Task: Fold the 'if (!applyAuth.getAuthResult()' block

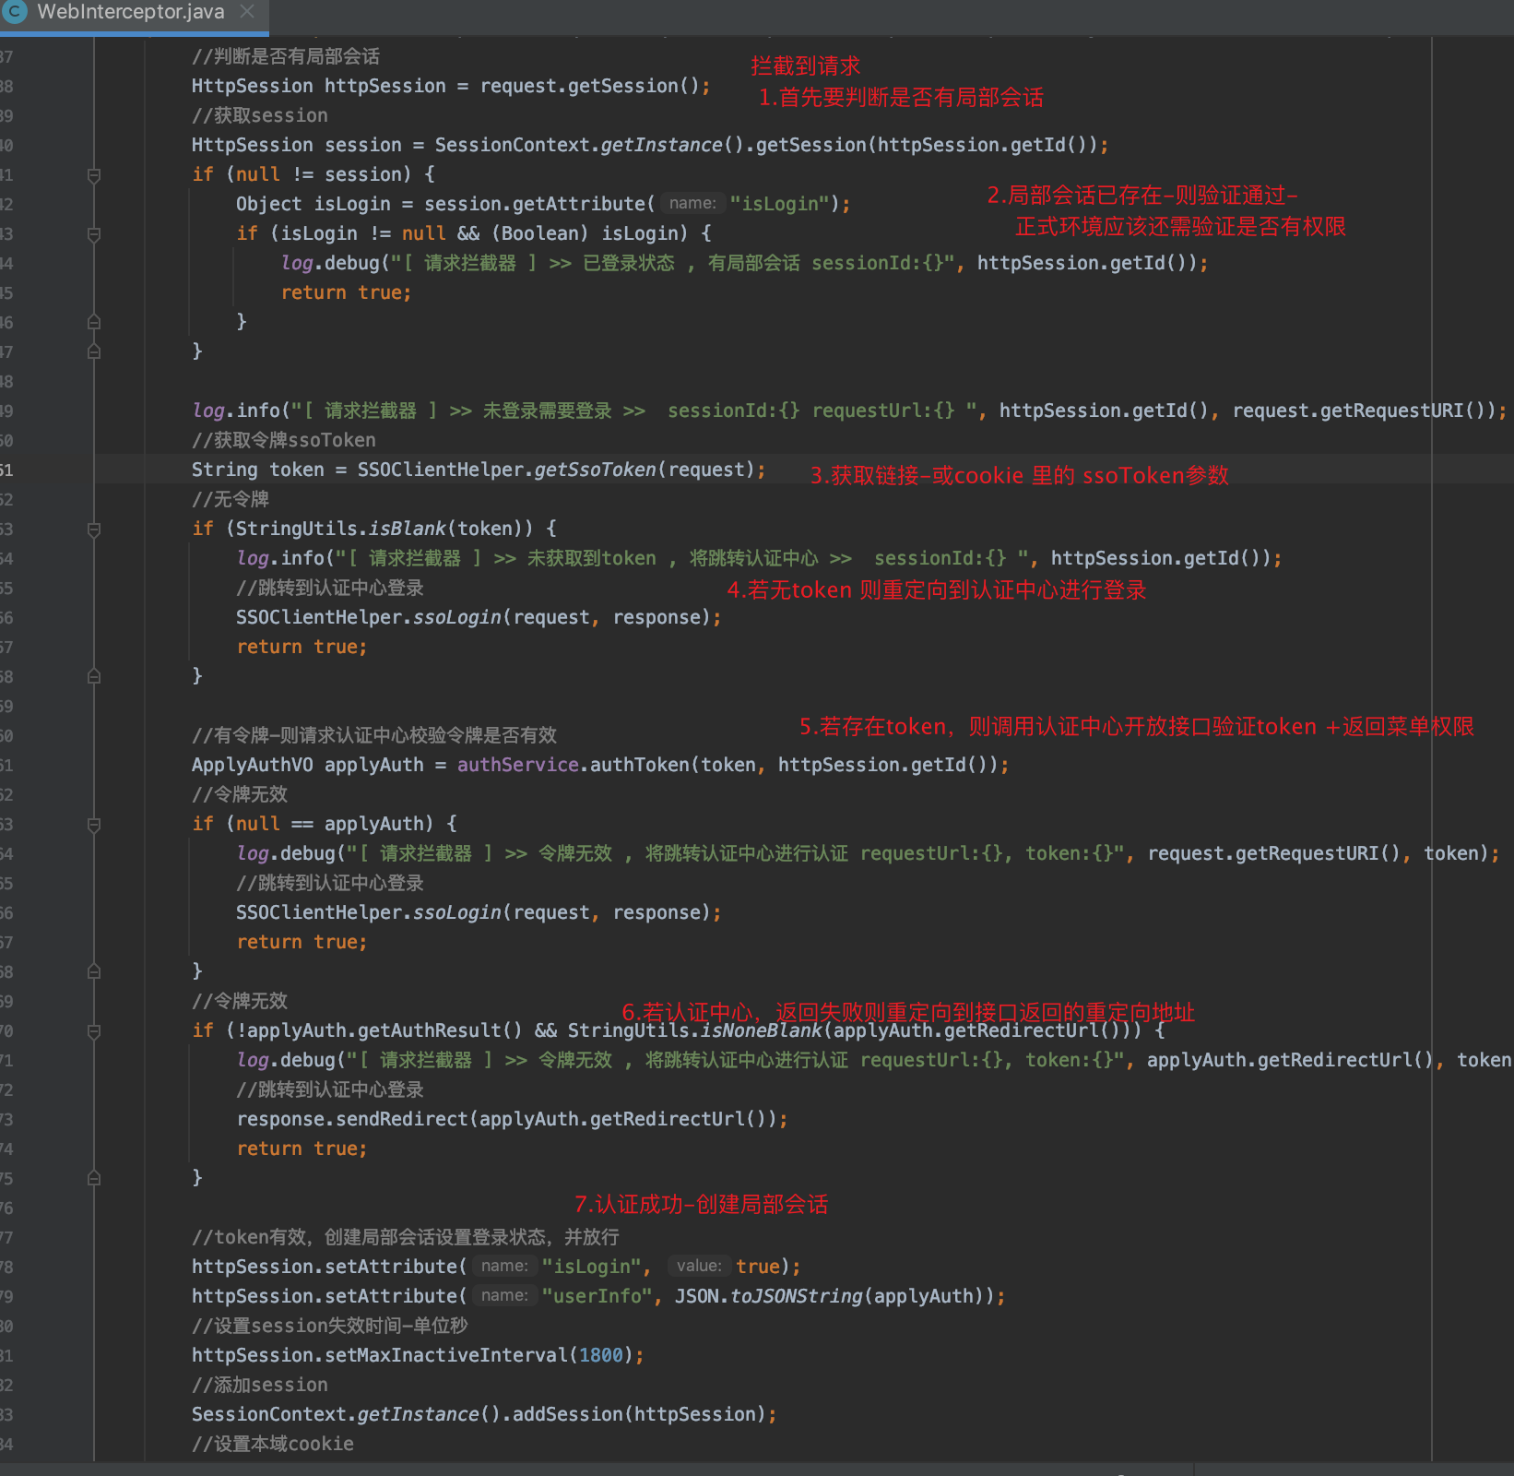Action: [94, 1030]
